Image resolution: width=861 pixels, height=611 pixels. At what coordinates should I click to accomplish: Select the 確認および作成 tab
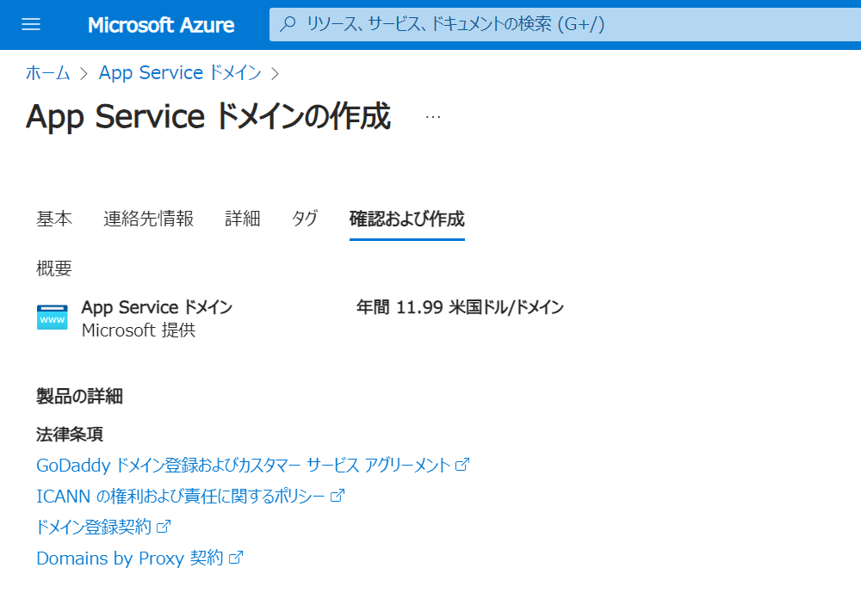click(x=406, y=219)
